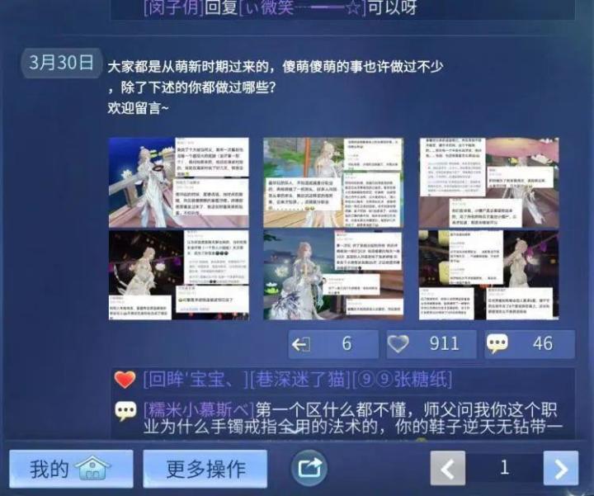Viewport: 594px width, 496px height.
Task: Open the 我的 home button
Action: 71,469
